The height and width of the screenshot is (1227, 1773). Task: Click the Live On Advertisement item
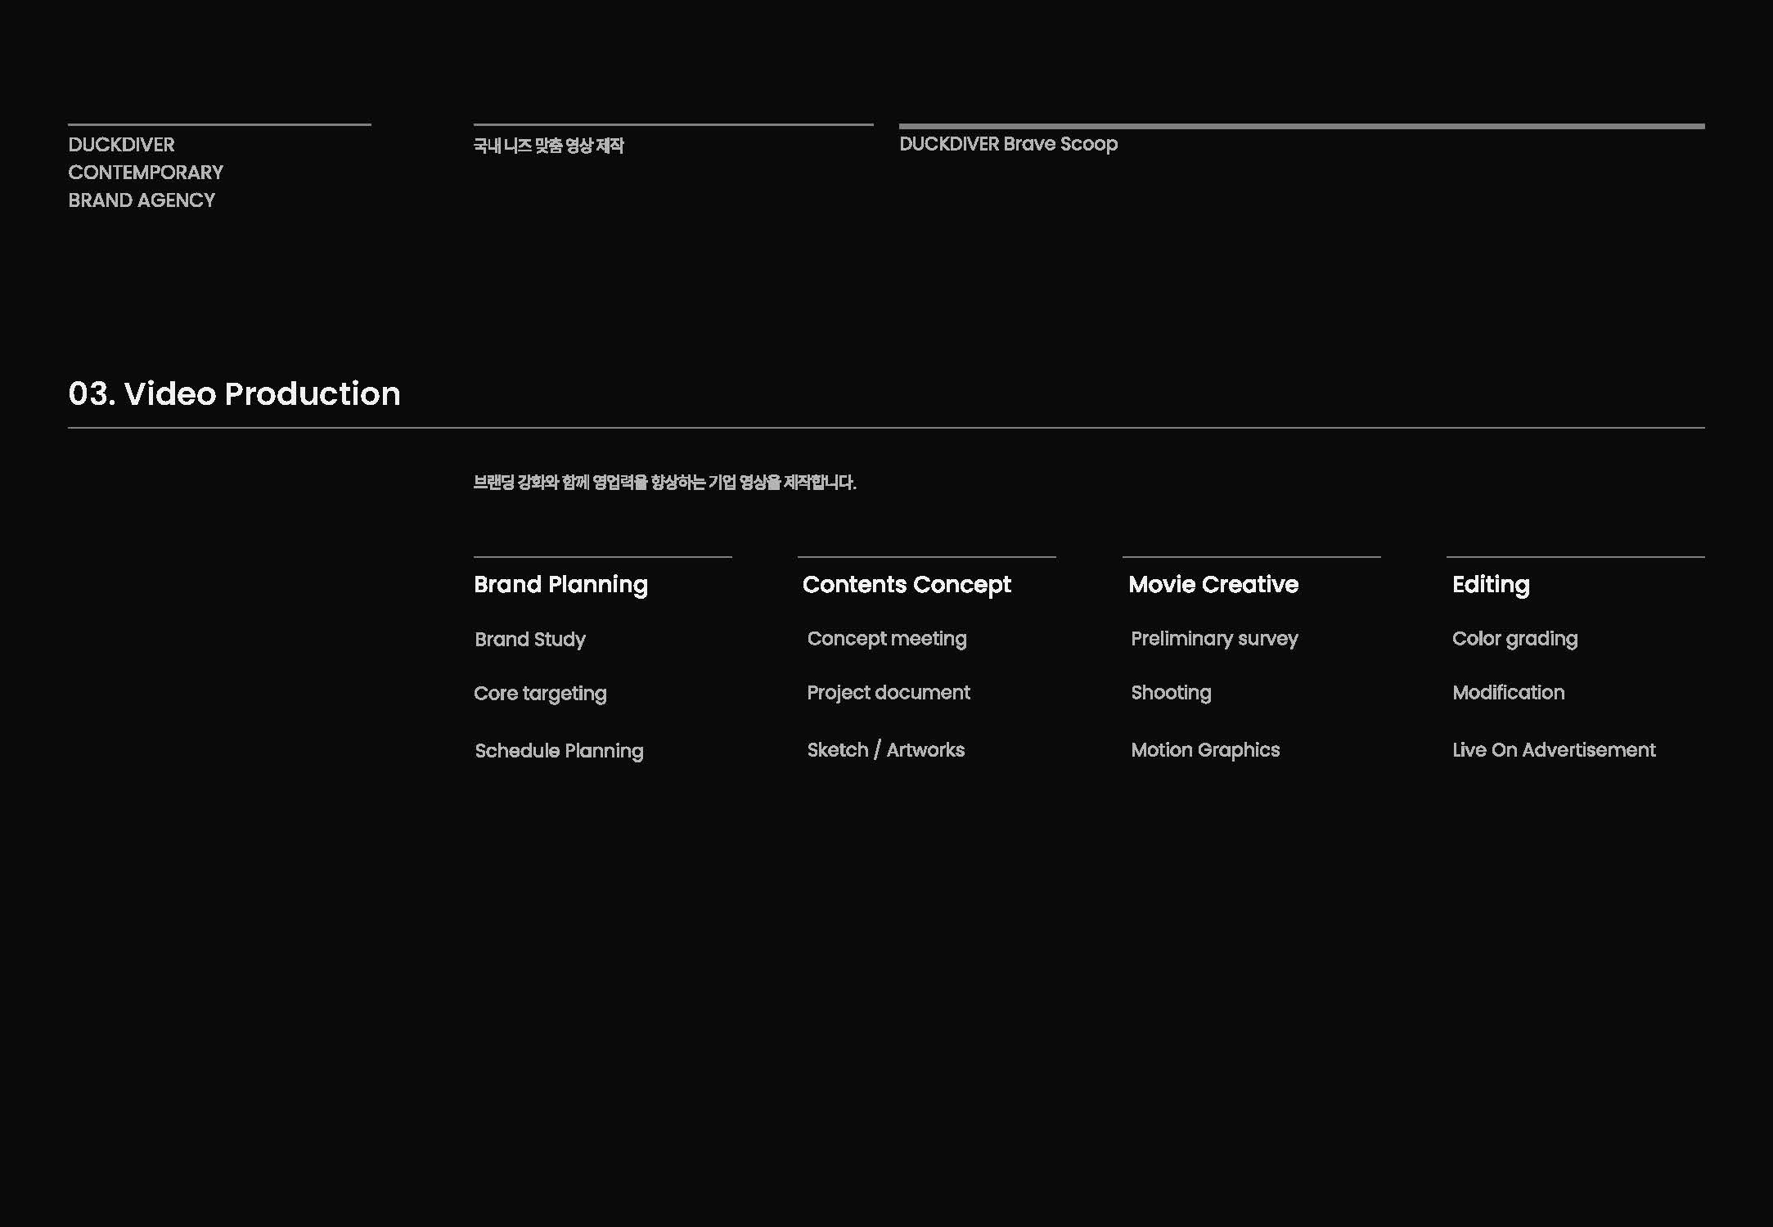pyautogui.click(x=1554, y=750)
